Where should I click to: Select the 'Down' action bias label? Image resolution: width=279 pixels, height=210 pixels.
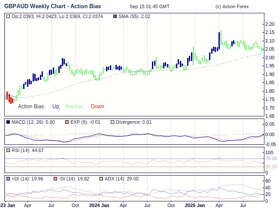[x=97, y=107]
